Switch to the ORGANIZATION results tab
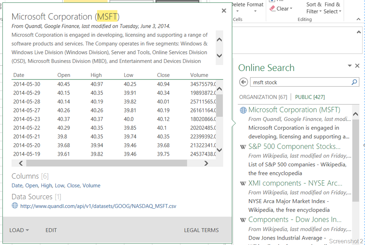365x245 pixels. tap(263, 97)
